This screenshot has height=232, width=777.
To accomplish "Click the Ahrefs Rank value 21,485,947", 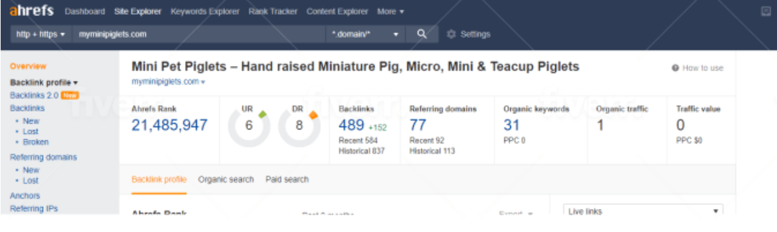I will (170, 125).
